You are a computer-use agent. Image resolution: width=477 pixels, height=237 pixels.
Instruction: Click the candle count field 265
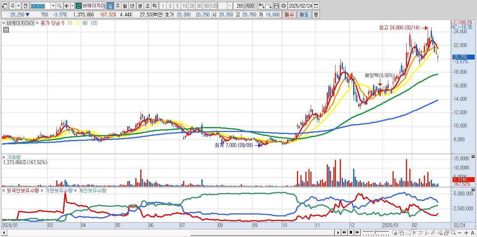[x=239, y=6]
